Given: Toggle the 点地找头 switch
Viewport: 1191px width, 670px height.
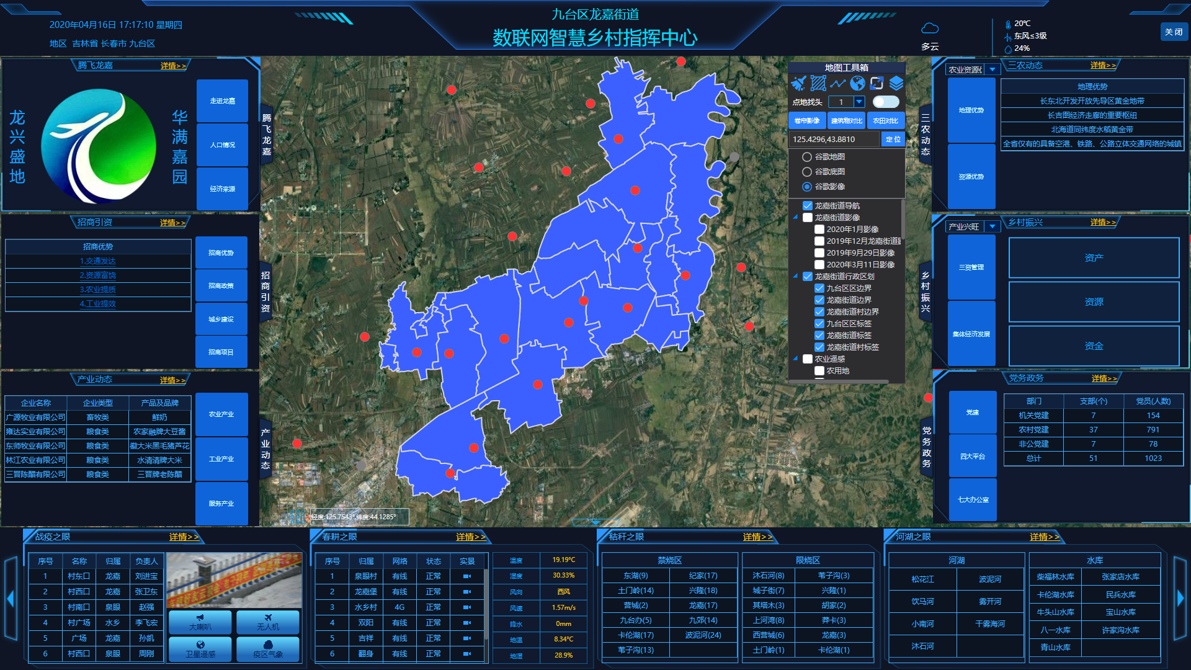Looking at the screenshot, I should coord(885,102).
